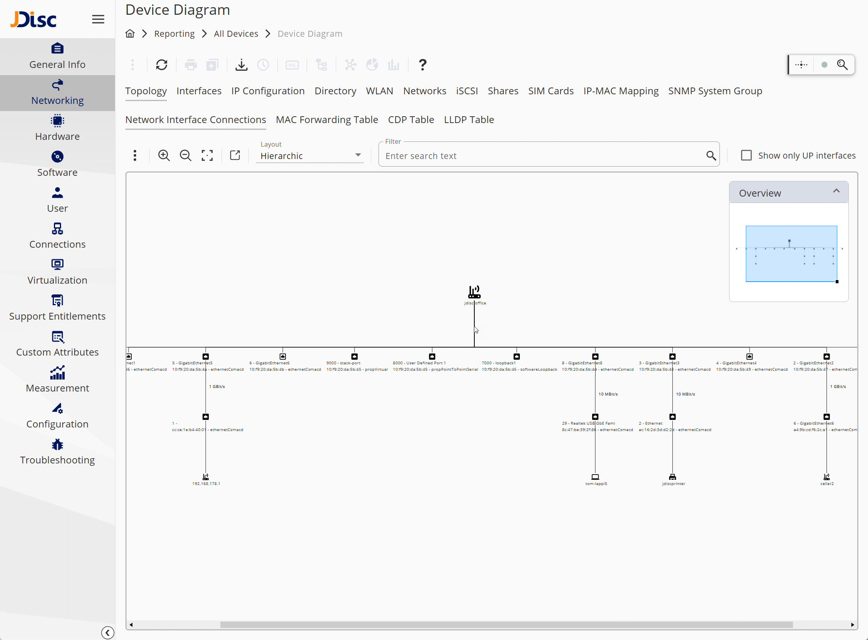Click the help question mark icon

point(422,65)
